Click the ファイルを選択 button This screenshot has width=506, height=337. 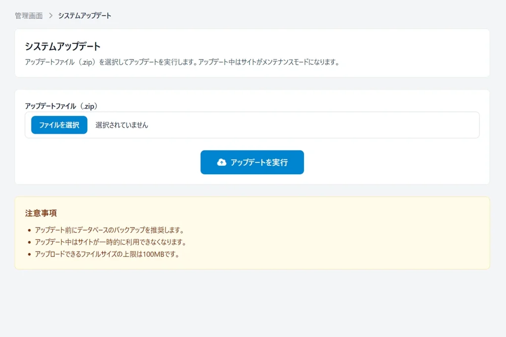(x=59, y=125)
